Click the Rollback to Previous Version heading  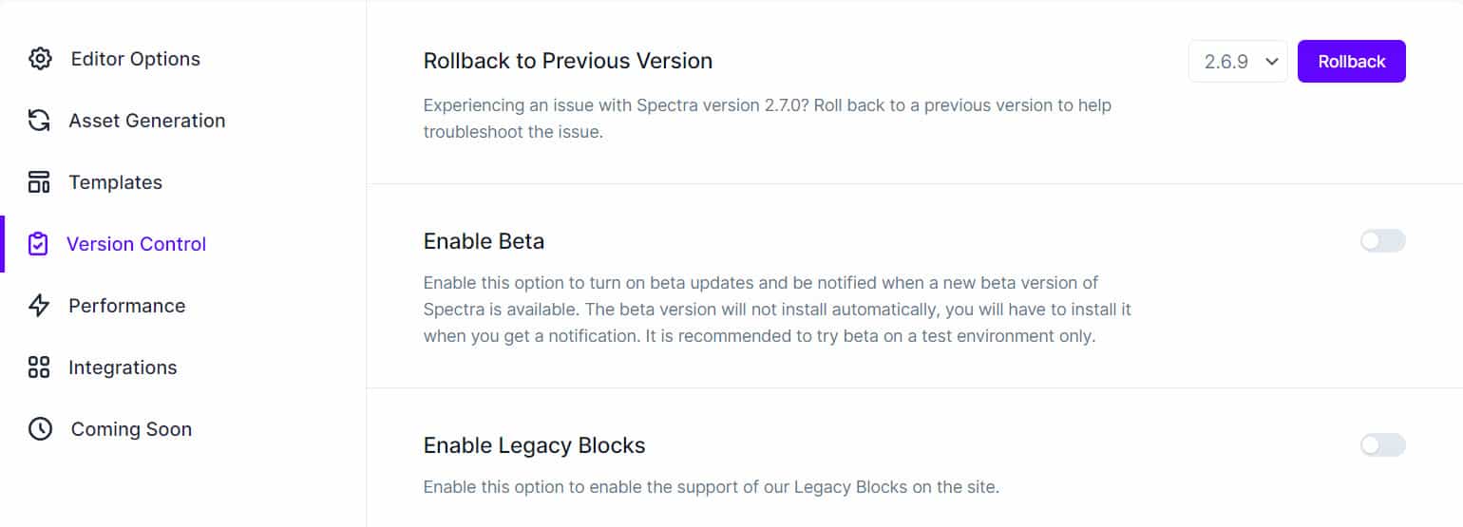(x=568, y=61)
